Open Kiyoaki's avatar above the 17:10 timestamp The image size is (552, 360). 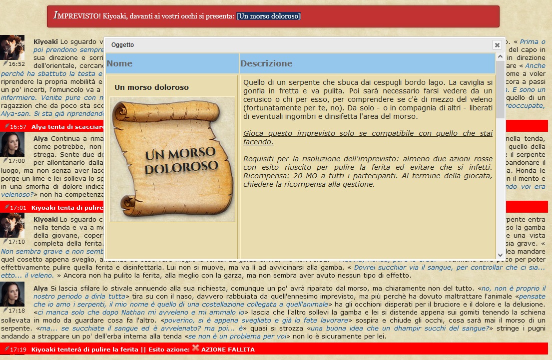pos(12,225)
